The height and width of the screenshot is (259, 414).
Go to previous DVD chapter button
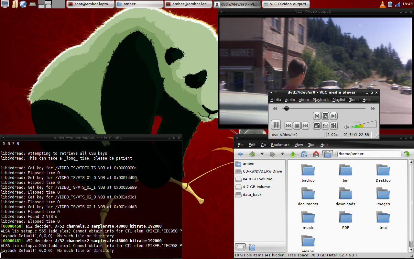click(317, 116)
